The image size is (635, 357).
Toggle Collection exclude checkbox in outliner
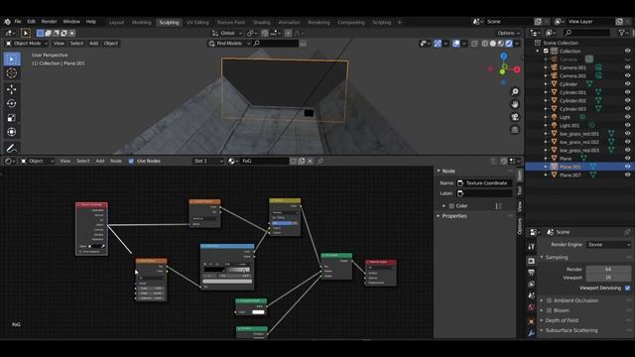point(546,51)
